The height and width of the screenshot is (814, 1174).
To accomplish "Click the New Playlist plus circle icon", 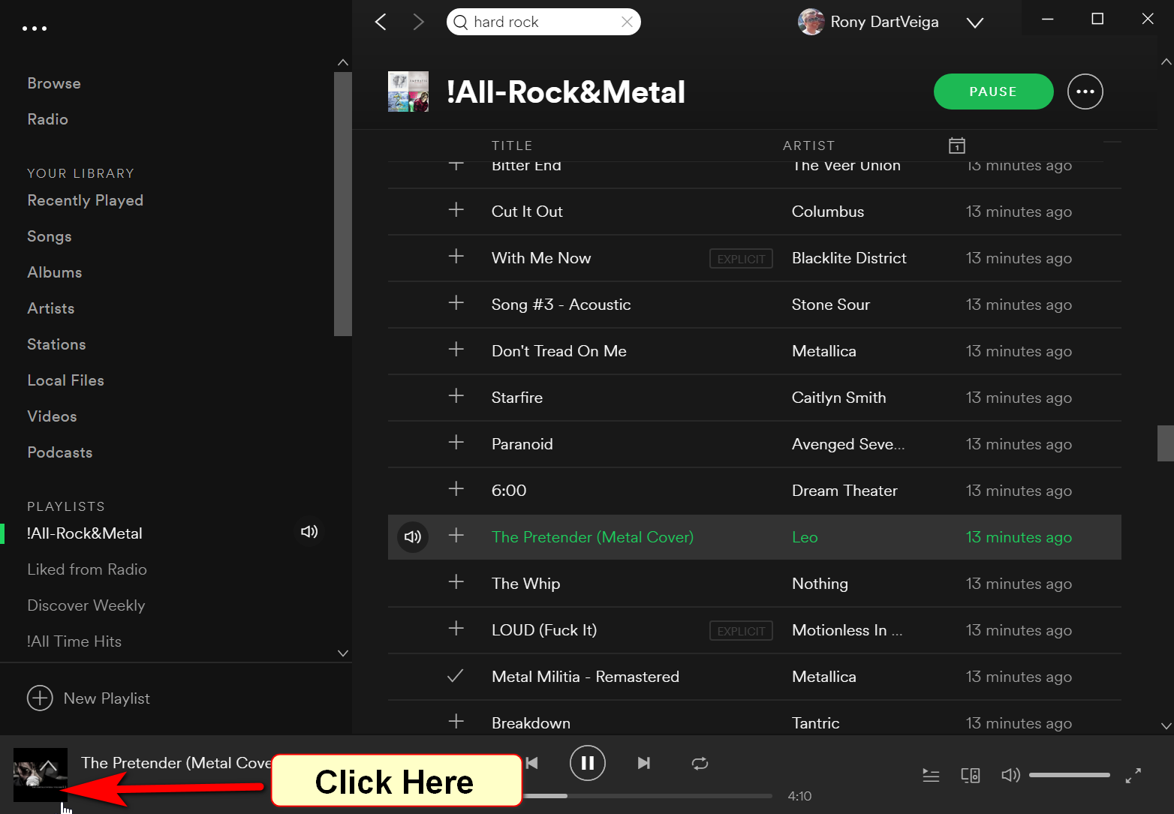I will coord(40,698).
